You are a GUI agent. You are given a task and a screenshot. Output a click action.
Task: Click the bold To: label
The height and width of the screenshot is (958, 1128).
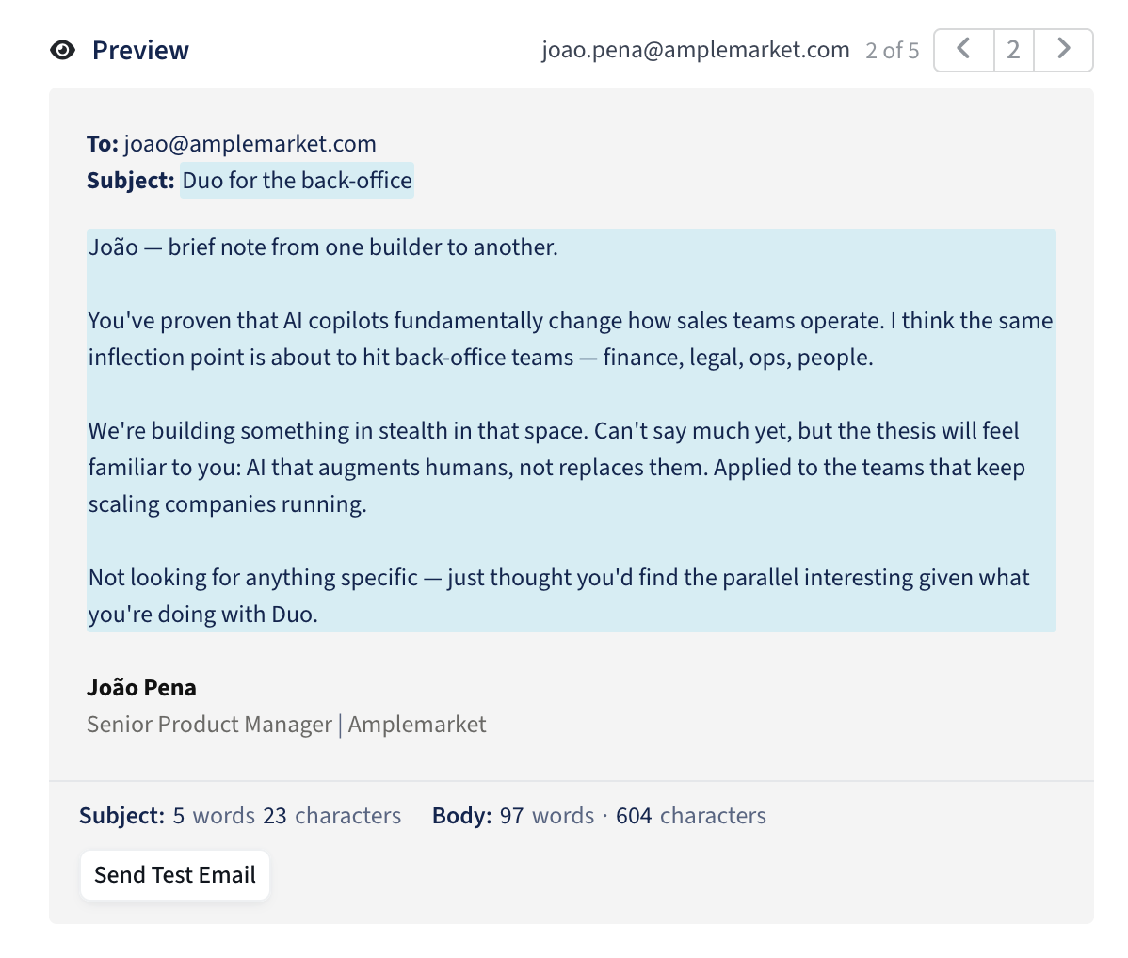coord(103,144)
